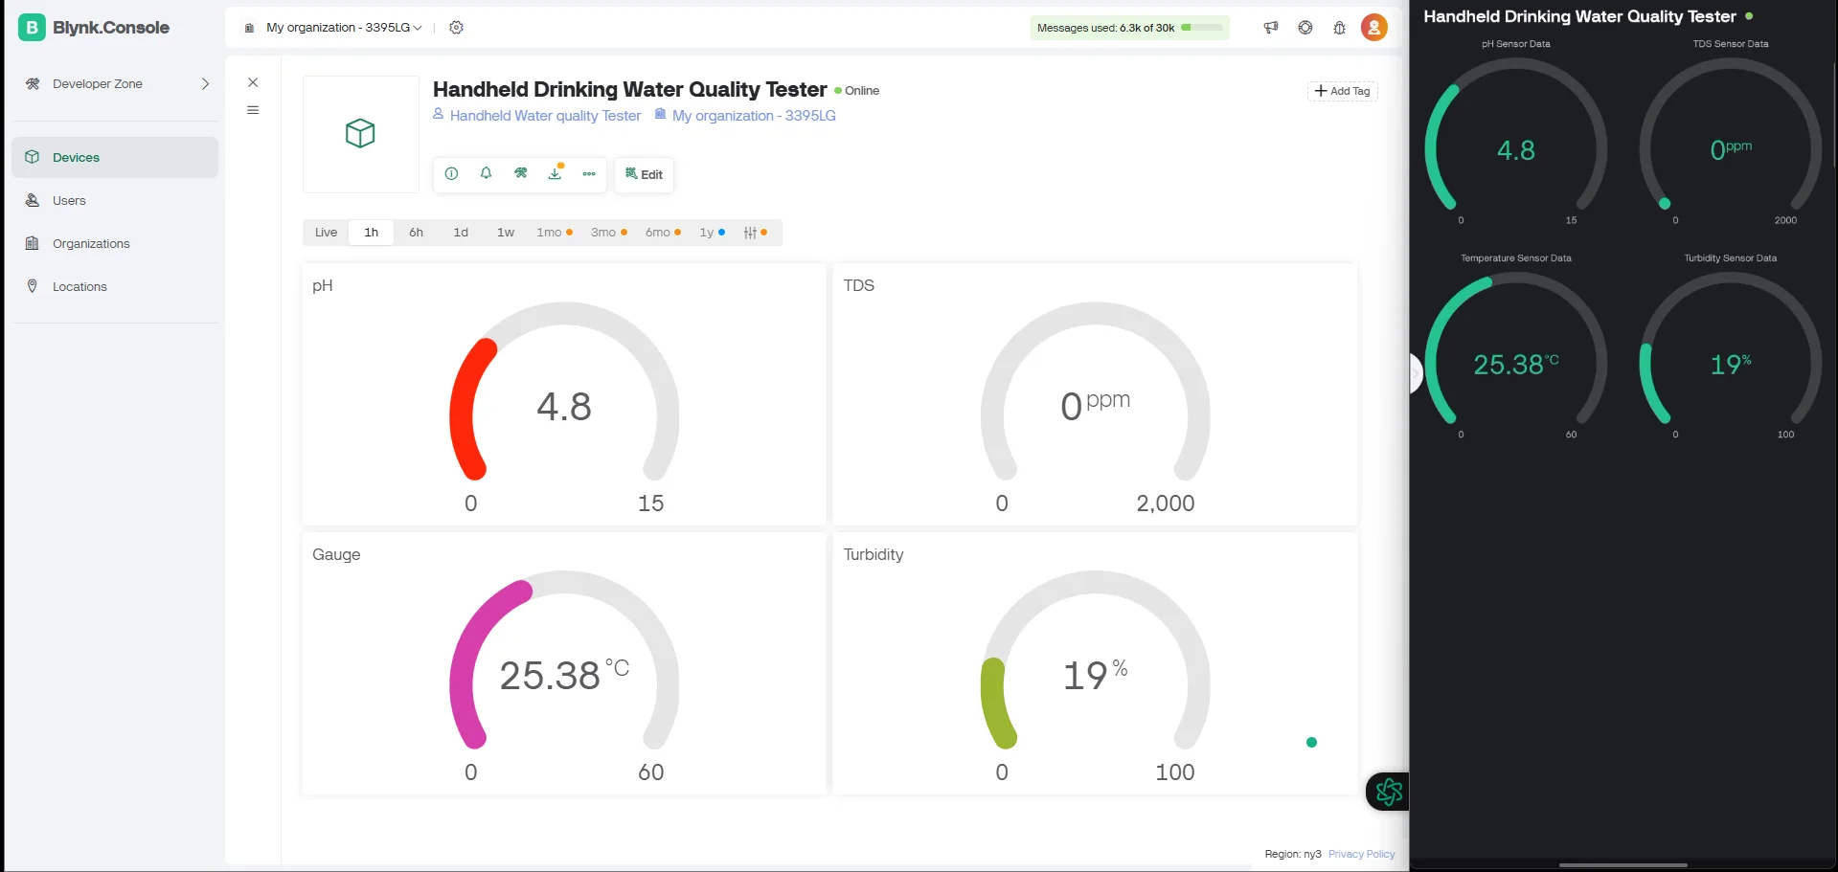Open the device list hamburger icon
This screenshot has width=1838, height=872.
click(253, 110)
